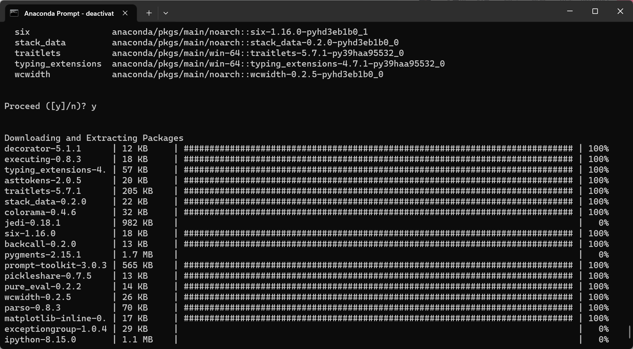Click the 100% status for decorator
Screen dimensions: 633x349
[599, 149]
